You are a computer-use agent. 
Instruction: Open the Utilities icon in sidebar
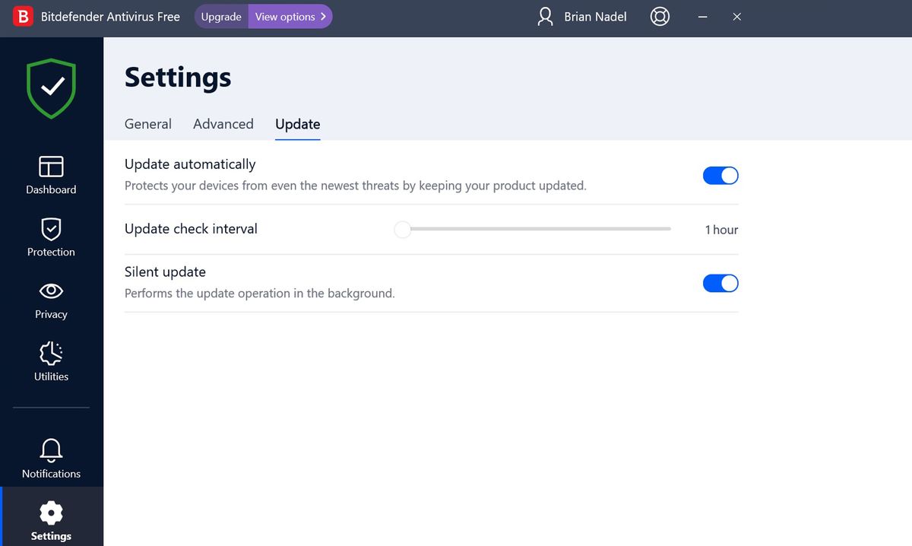coord(51,354)
